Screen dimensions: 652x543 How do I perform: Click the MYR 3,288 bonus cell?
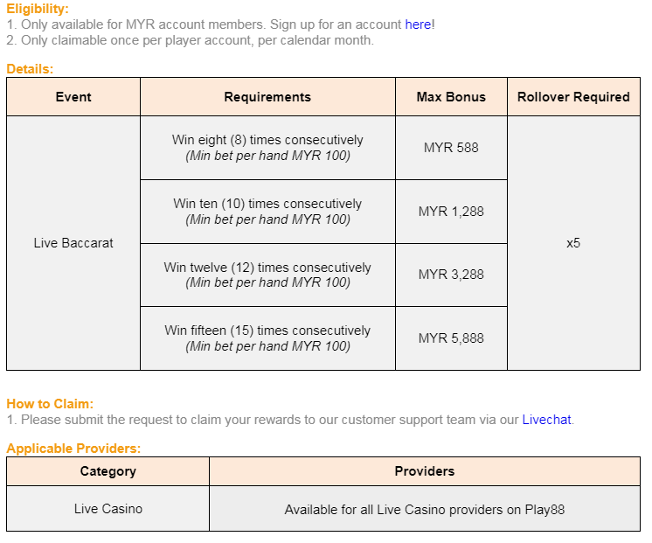pyautogui.click(x=451, y=275)
